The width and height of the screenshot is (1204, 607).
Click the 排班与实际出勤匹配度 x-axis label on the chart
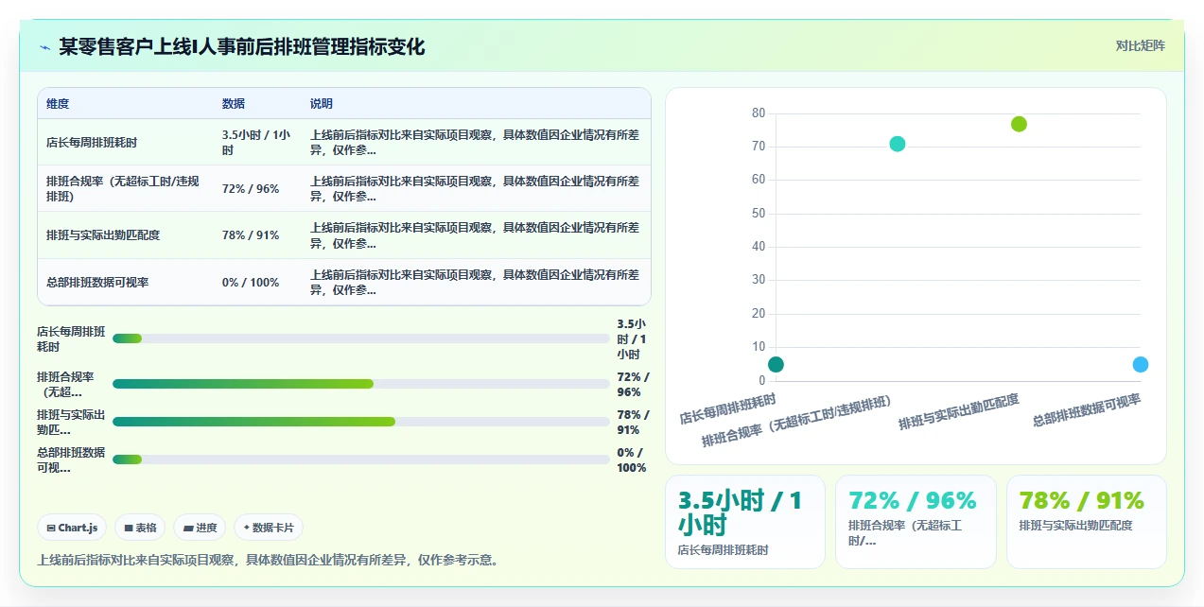(x=959, y=412)
